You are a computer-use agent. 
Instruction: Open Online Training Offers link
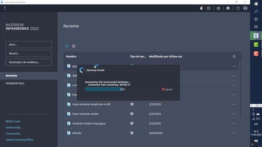click(x=20, y=140)
